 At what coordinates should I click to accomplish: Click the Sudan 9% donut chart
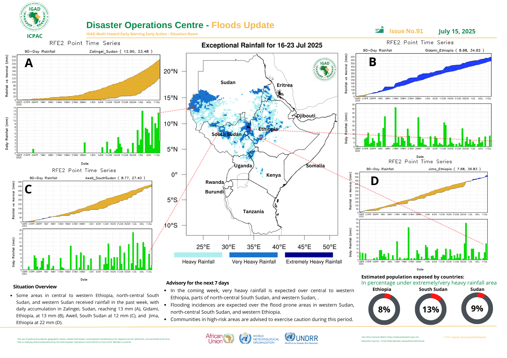pyautogui.click(x=477, y=308)
